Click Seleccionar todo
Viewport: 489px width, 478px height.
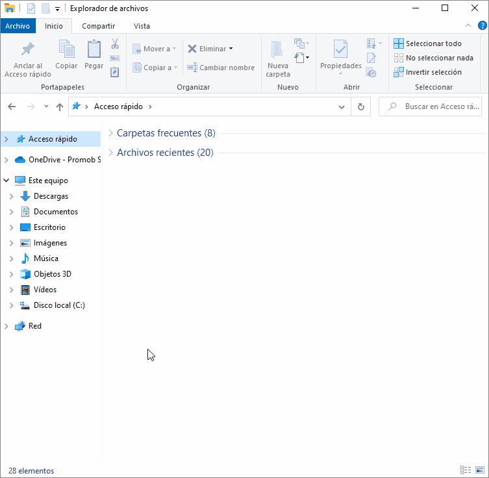pos(427,44)
